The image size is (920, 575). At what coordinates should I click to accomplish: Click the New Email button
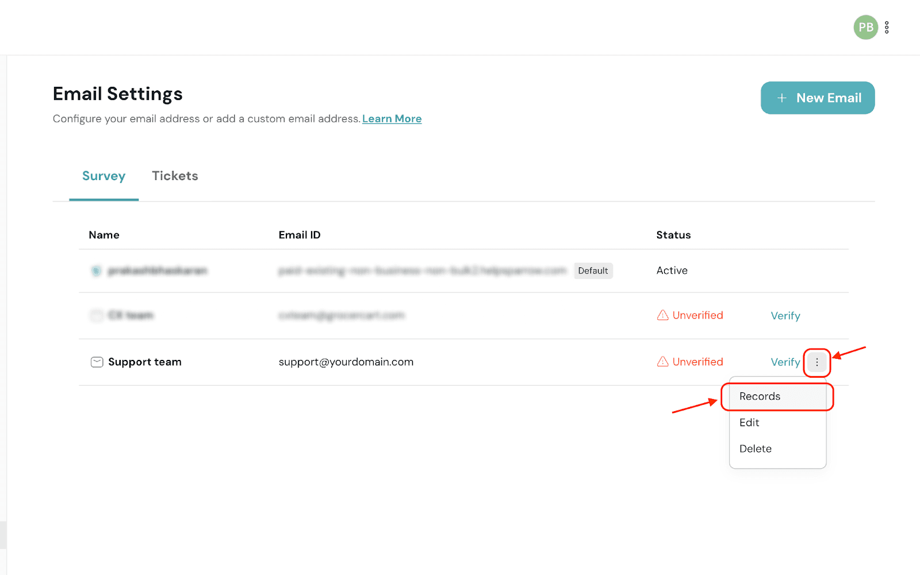click(817, 98)
